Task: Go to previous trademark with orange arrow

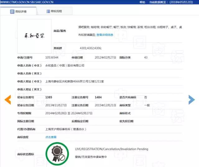Action: tap(8, 100)
